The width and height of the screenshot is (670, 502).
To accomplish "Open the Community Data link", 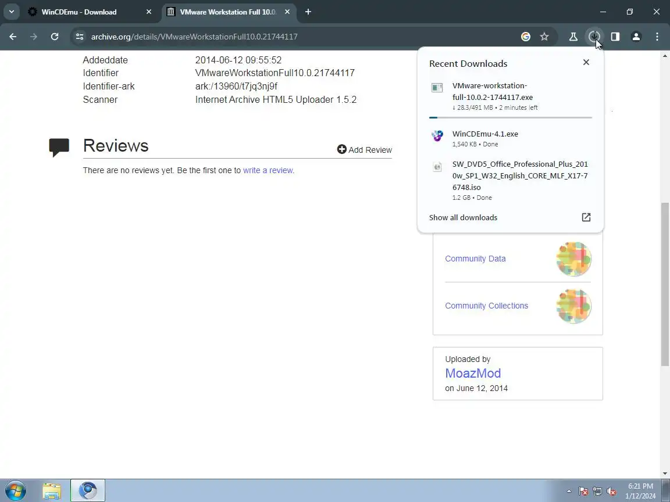I will coord(475,259).
